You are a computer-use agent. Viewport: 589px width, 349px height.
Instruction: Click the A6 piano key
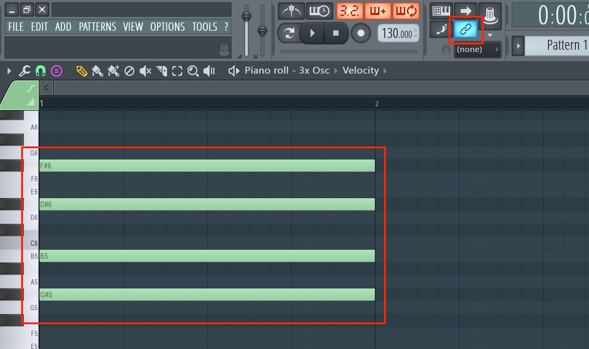click(x=19, y=127)
